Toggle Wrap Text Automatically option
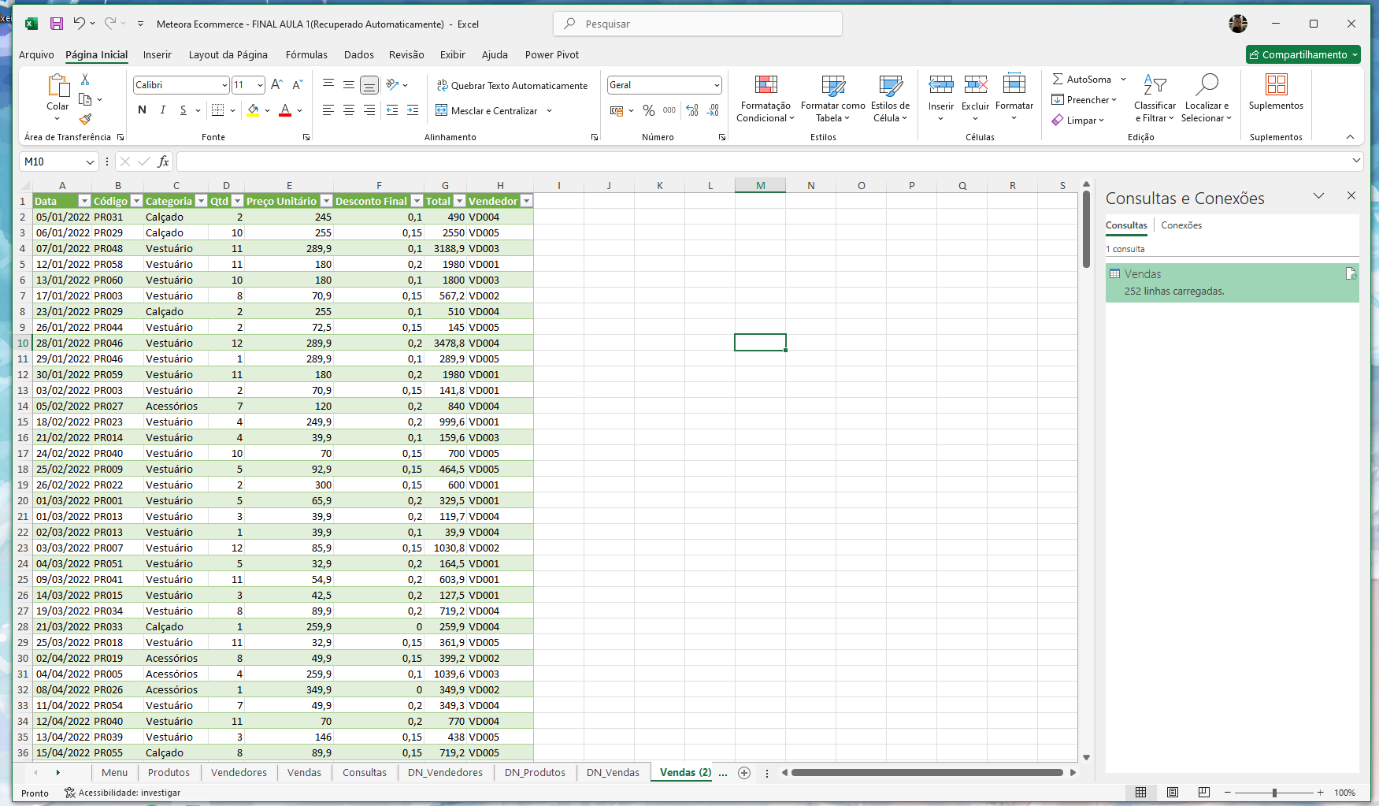 [x=512, y=86]
